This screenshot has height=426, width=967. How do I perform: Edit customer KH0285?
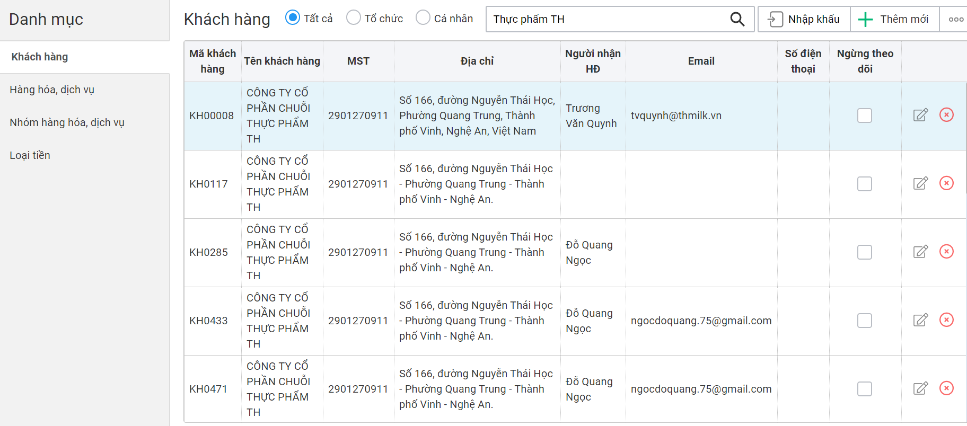point(920,252)
